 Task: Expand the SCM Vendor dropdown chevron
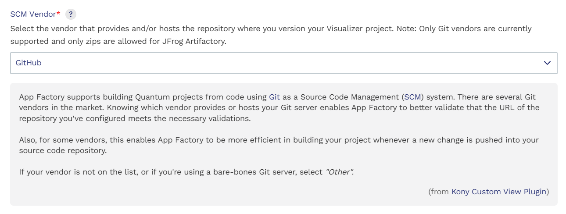547,63
